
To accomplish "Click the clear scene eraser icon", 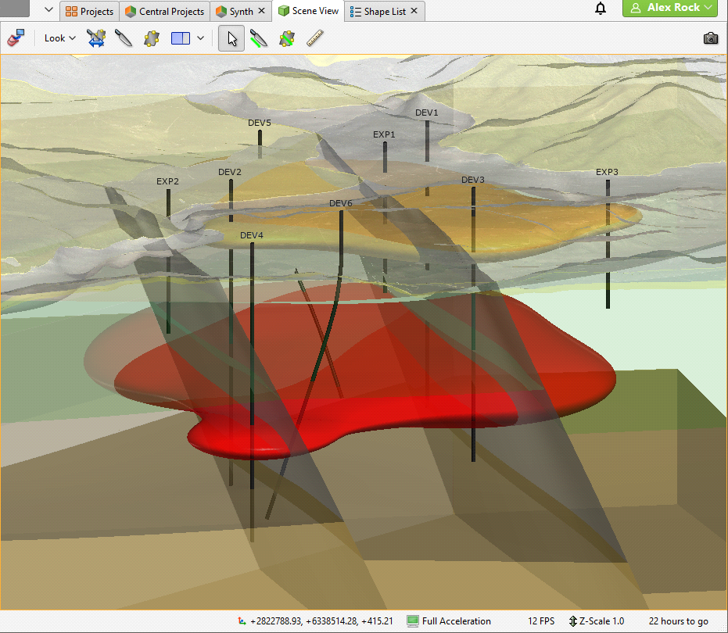I will (16, 38).
